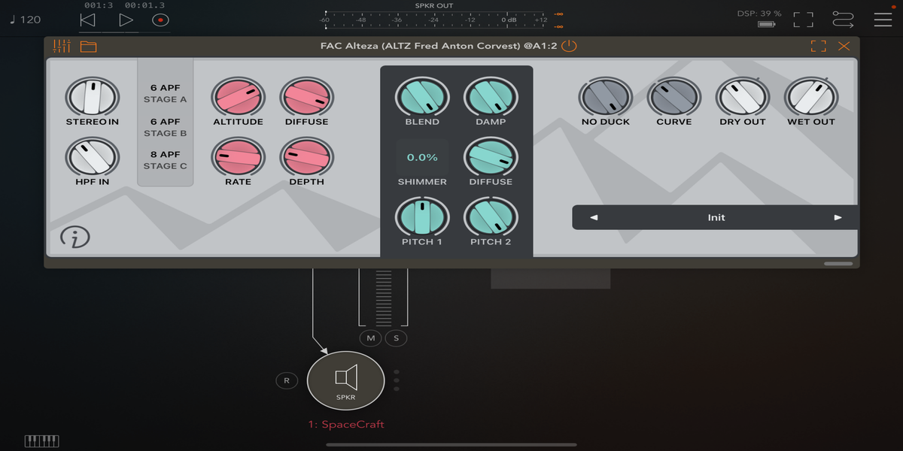Viewport: 903px width, 451px height.
Task: Open the routing icon in top bar
Action: [x=843, y=19]
